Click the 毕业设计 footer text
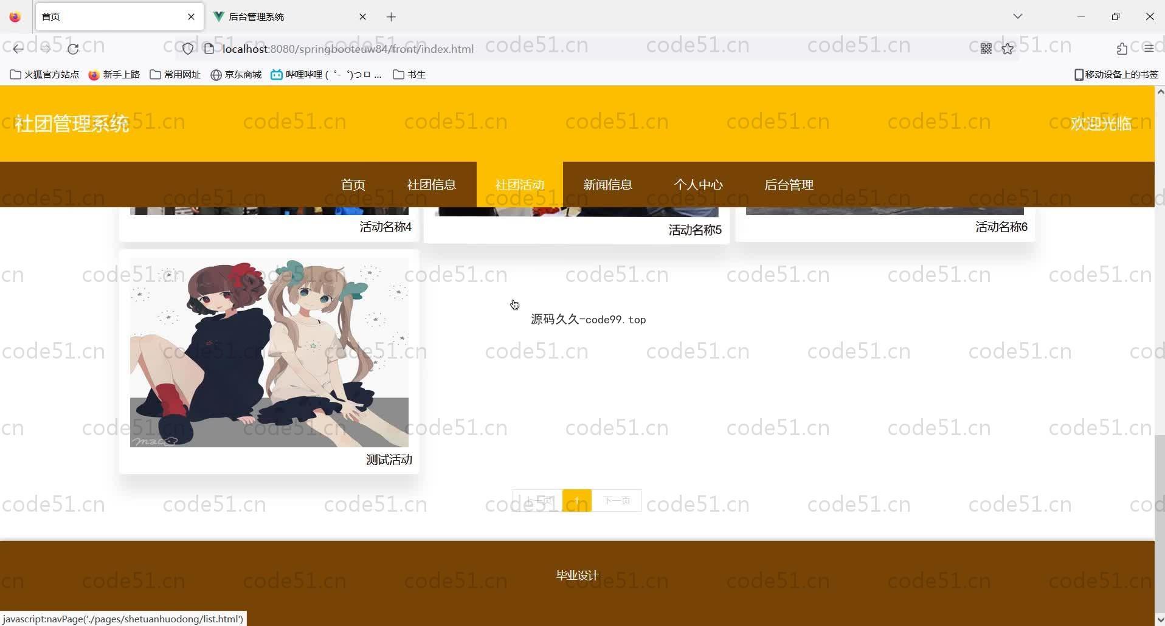This screenshot has width=1165, height=626. 577,576
